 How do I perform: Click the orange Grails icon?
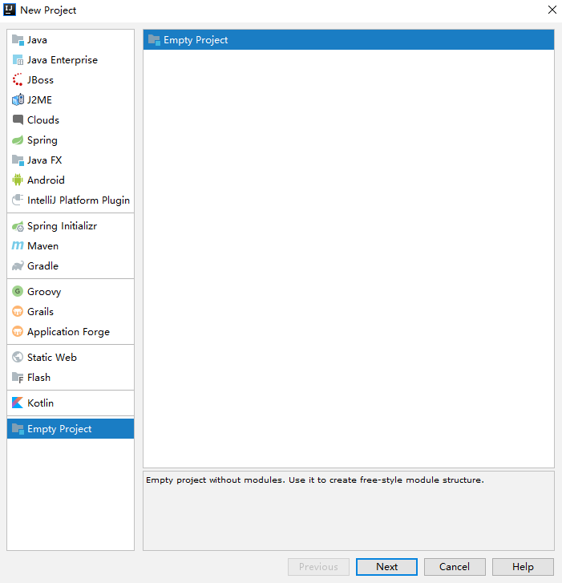pos(18,312)
